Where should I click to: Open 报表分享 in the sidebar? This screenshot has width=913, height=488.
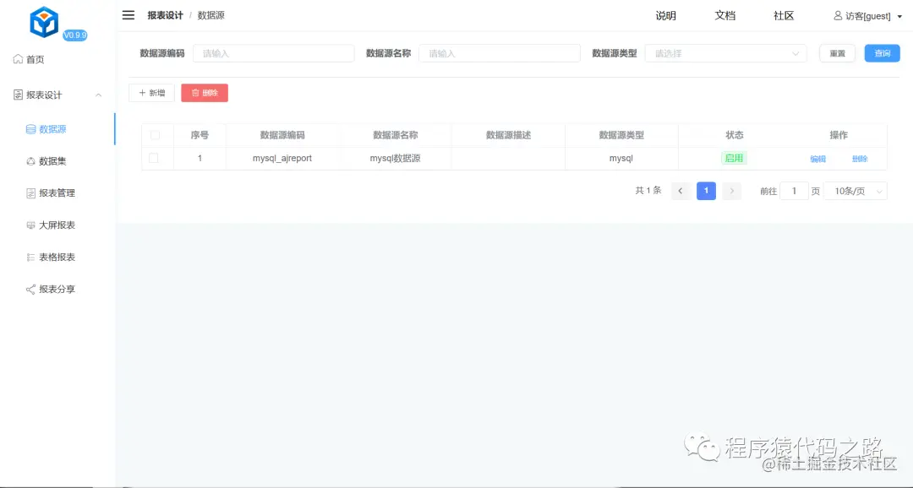coord(57,289)
